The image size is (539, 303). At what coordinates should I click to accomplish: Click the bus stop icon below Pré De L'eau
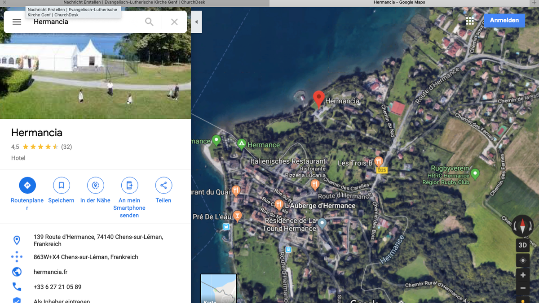point(226,227)
